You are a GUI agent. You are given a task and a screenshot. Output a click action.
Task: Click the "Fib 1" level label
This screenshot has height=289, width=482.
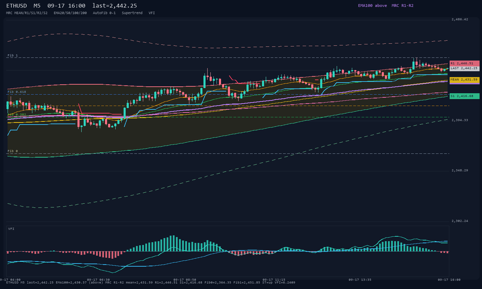tap(13, 55)
